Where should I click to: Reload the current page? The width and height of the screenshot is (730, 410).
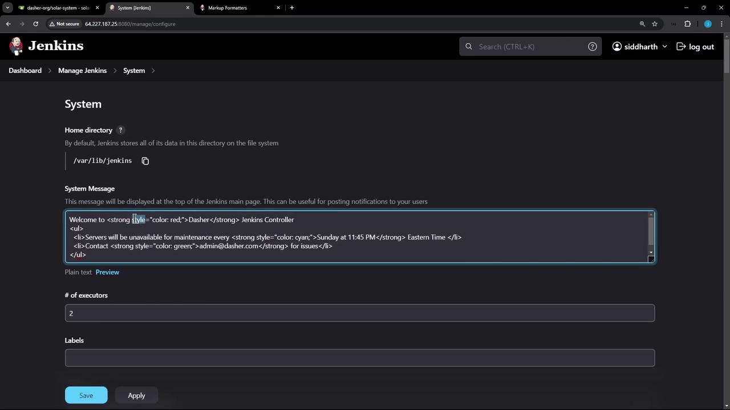[35, 24]
